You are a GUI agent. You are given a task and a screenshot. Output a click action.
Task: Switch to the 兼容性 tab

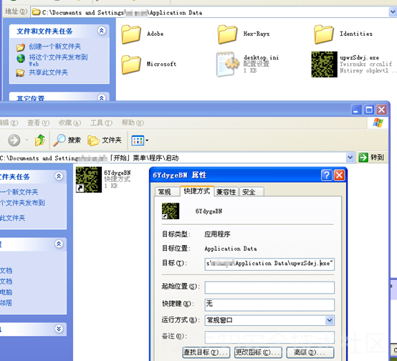(226, 192)
